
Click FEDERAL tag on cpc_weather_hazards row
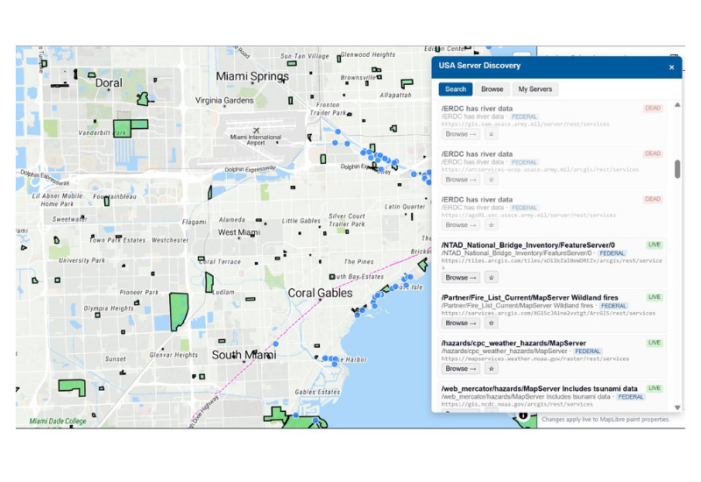[x=588, y=351]
